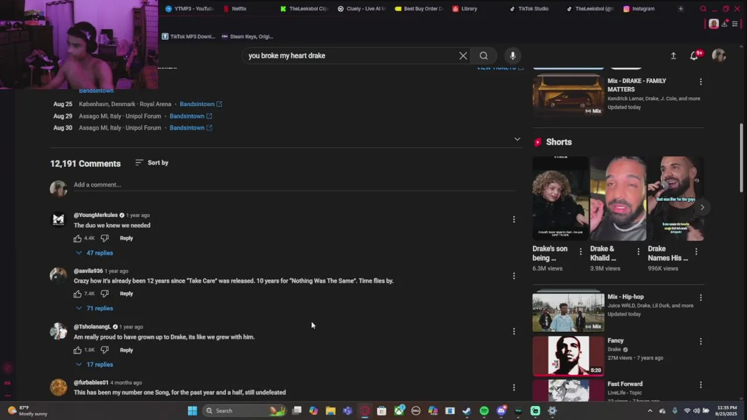Open options menu for @TsholanangL comment
The image size is (747, 420).
click(514, 331)
